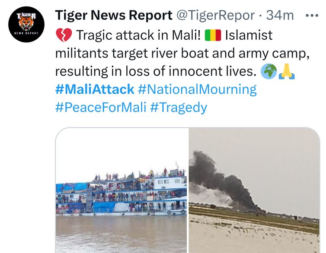Go to the #Tragedy hashtag

tap(179, 107)
